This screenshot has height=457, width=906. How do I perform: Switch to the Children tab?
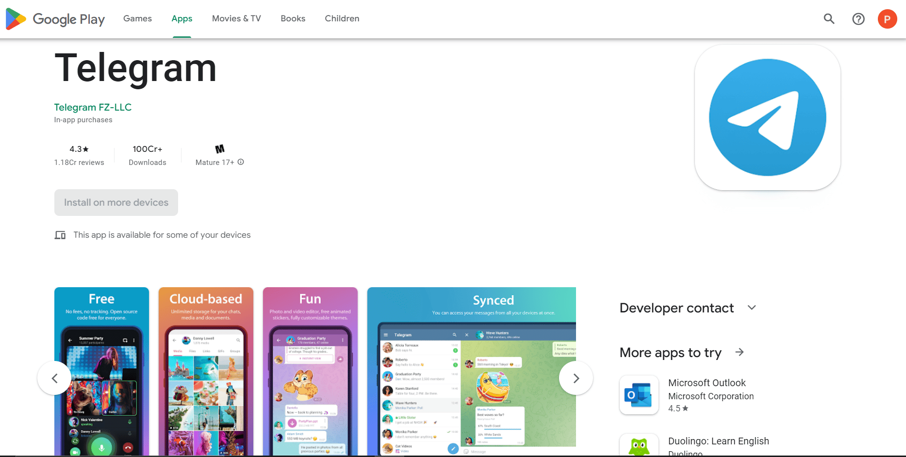342,18
